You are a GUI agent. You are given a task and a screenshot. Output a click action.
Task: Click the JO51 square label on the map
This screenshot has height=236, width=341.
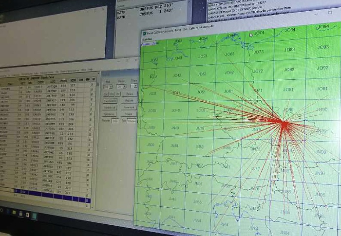pos(201,92)
